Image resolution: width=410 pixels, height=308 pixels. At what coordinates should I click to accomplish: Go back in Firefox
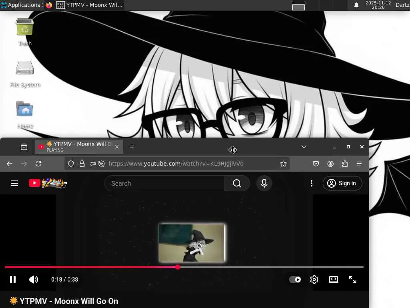click(10, 164)
